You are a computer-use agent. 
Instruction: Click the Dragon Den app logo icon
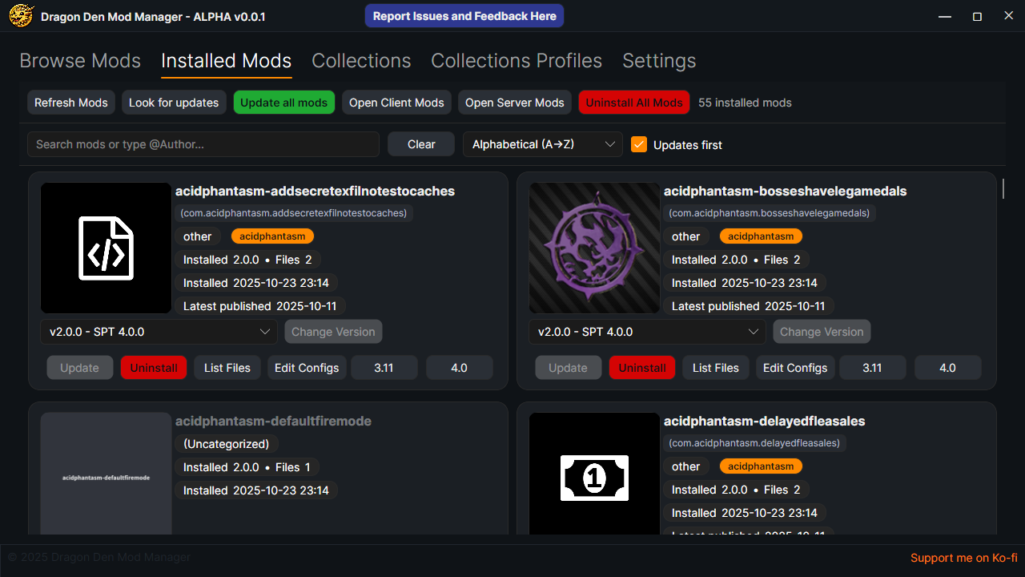21,15
